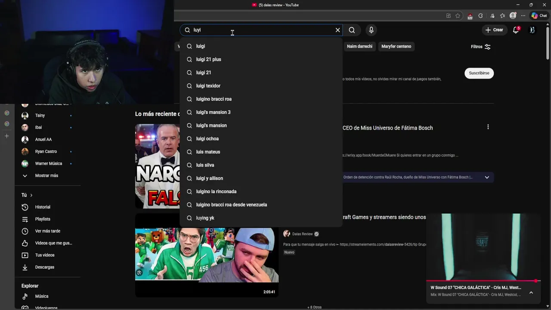
Task: Start voice search with the microphone icon
Action: (371, 30)
